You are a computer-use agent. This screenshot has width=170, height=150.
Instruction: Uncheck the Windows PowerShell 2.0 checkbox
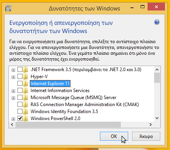pyautogui.click(x=20, y=119)
